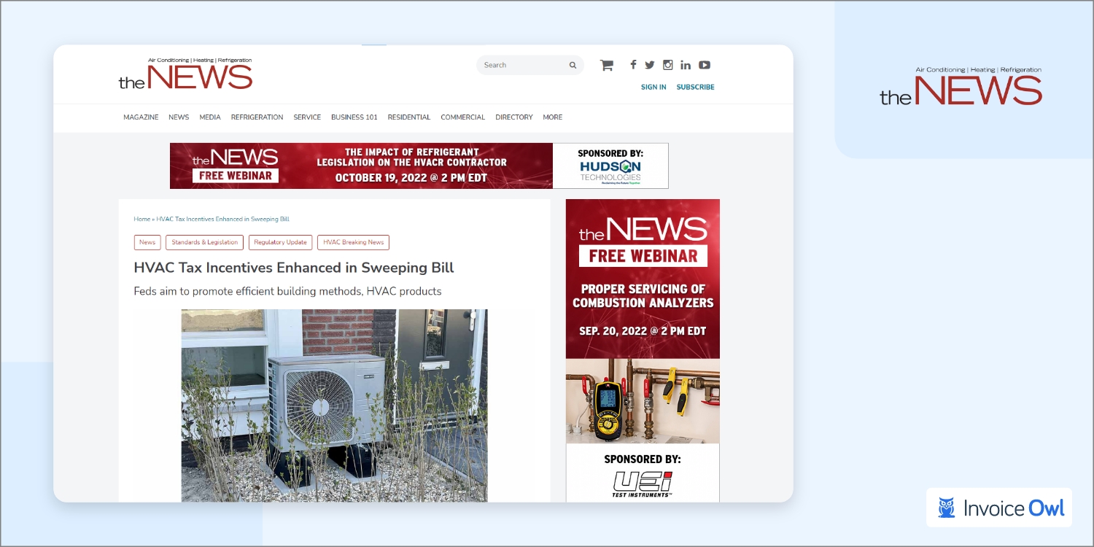The width and height of the screenshot is (1094, 547).
Task: Open the MAGAZINE menu
Action: 141,117
